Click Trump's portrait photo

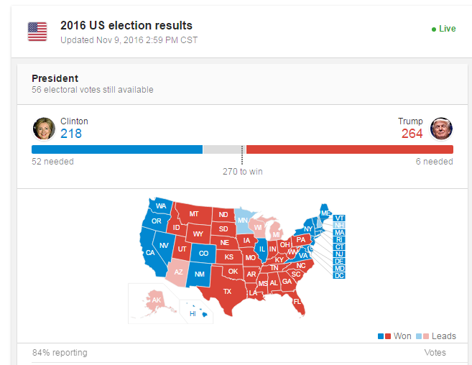(x=441, y=128)
